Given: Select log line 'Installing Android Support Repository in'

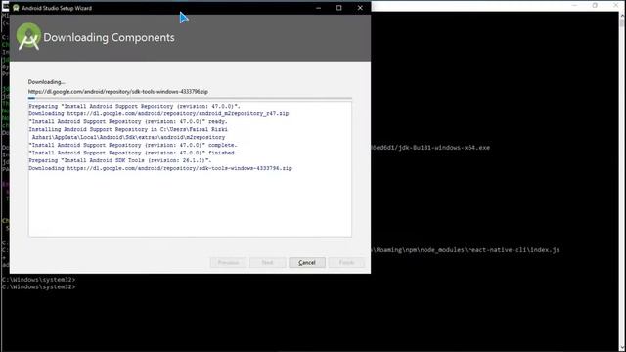Looking at the screenshot, I should 128,129.
